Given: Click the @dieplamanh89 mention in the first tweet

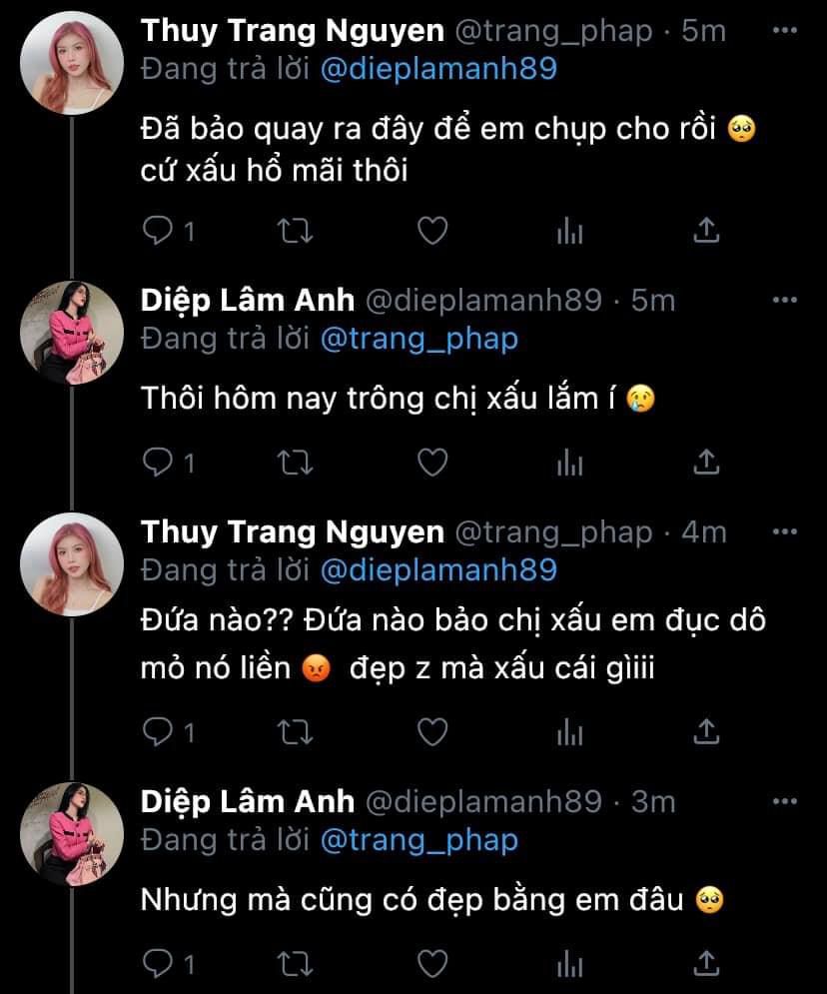Looking at the screenshot, I should 438,70.
